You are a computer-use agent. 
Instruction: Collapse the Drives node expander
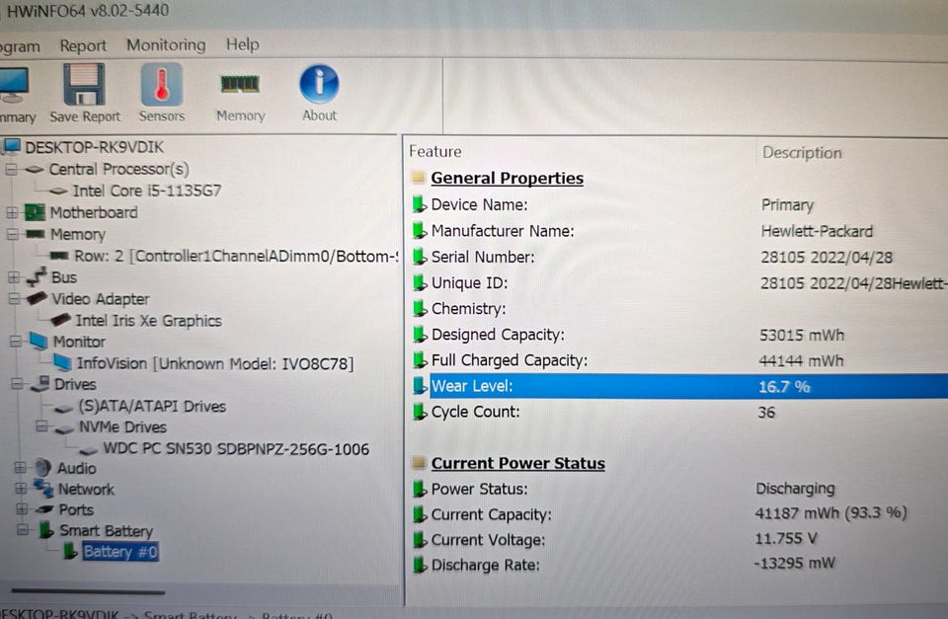(17, 384)
